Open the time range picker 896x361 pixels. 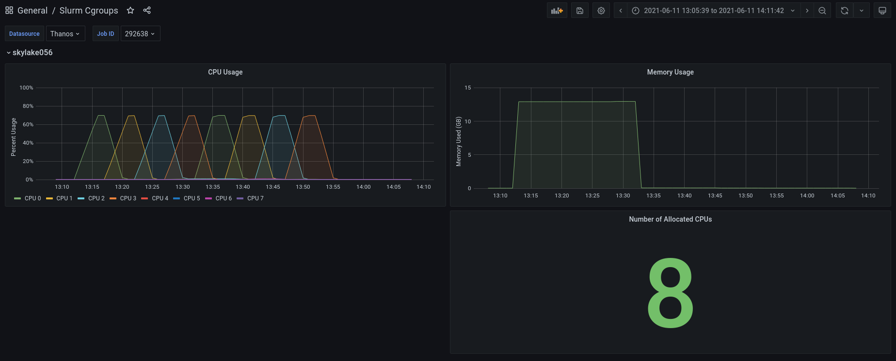(x=713, y=11)
